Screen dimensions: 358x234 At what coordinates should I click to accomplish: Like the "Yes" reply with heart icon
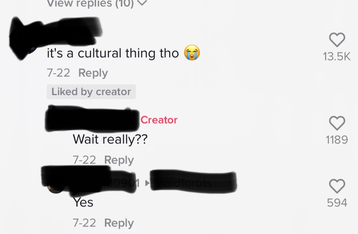point(337,186)
